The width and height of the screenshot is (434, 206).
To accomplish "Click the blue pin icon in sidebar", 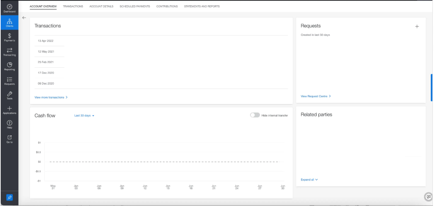I will 9,197.
